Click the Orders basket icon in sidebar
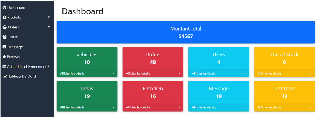Viewport: 316px width, 118px height. pos(5,27)
